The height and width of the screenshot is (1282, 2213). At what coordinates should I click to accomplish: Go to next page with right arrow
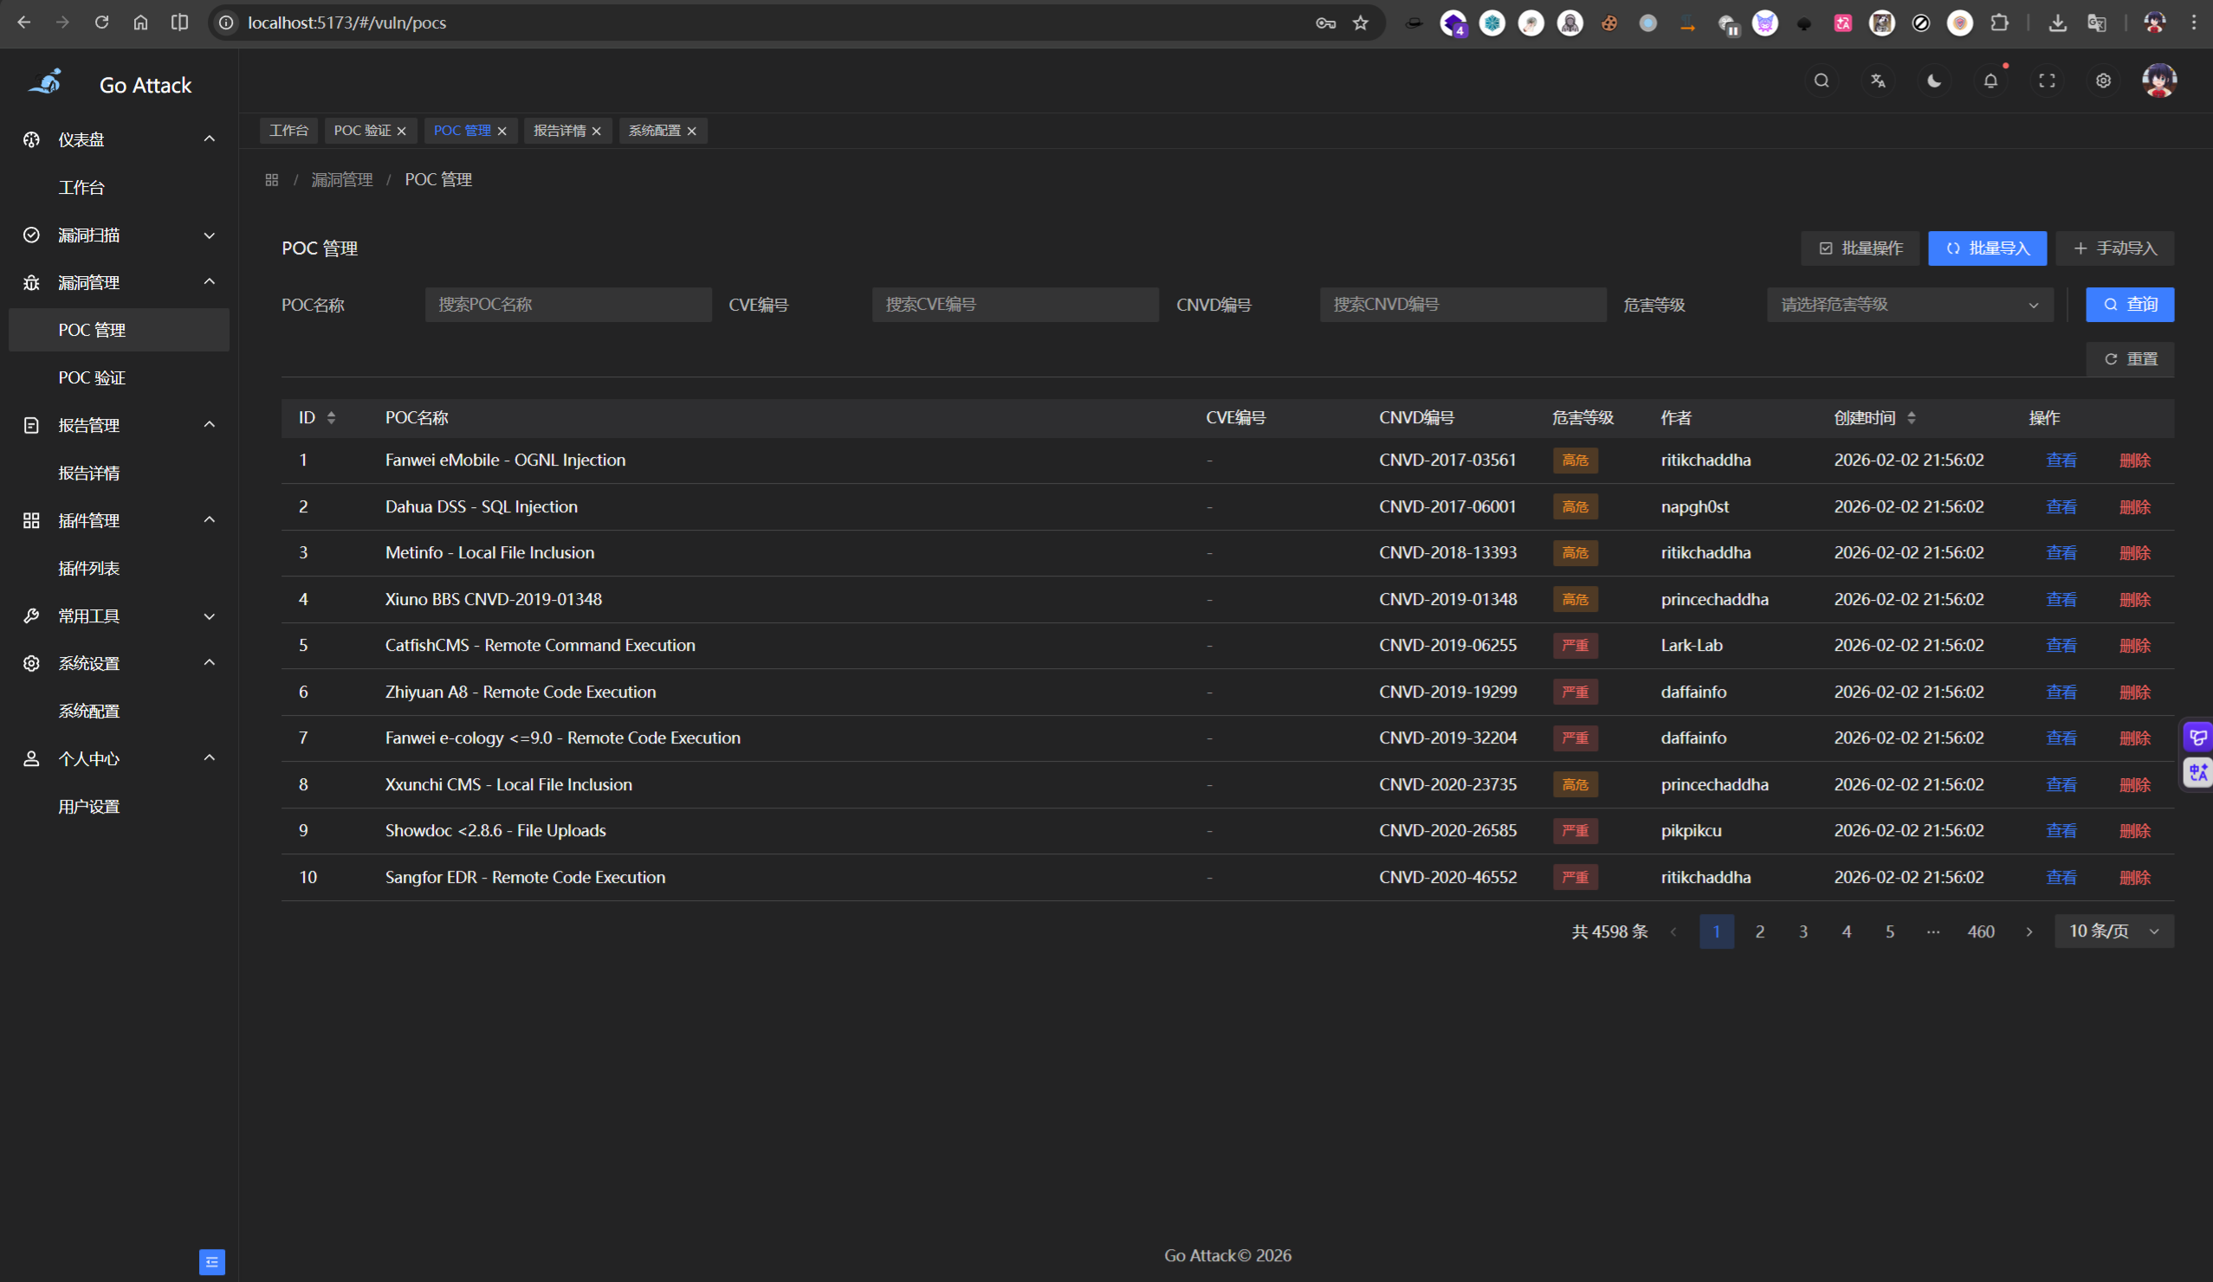(x=2029, y=931)
